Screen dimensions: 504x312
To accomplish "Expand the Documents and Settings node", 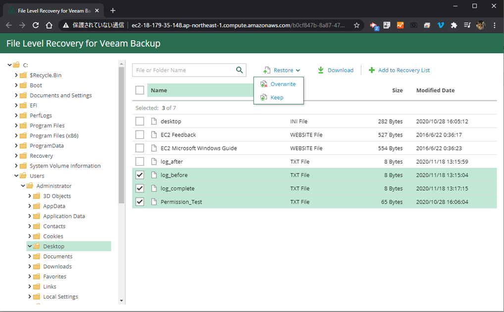I will 16,95.
